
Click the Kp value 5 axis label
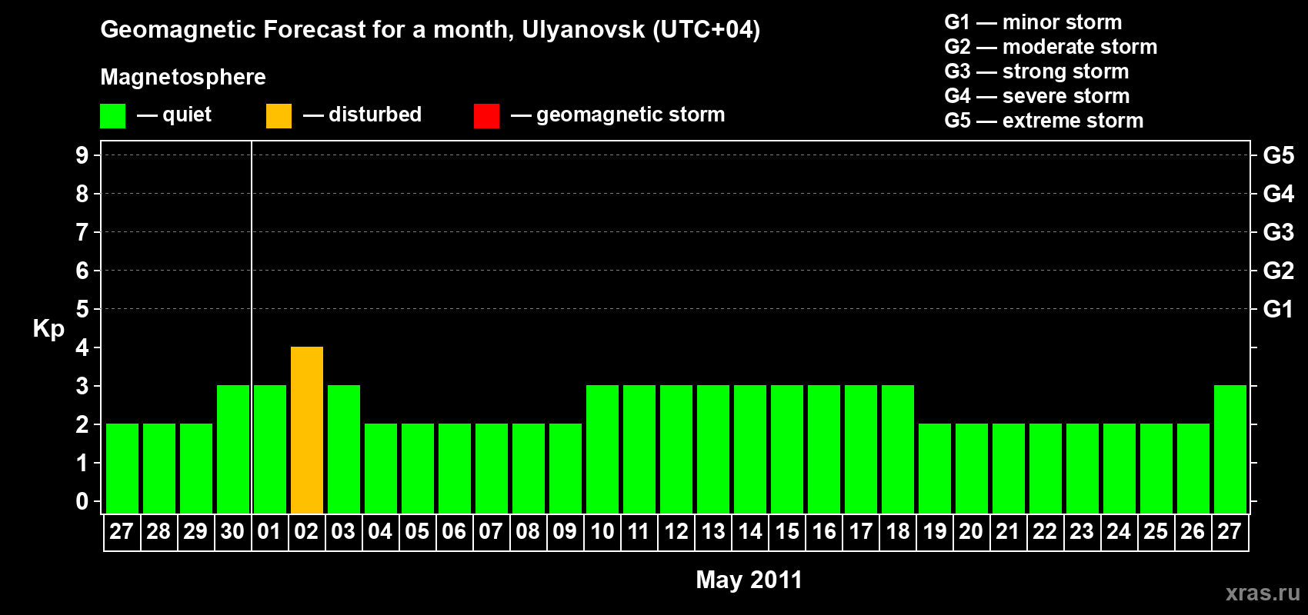click(x=82, y=309)
